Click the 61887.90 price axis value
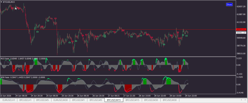This screenshot has height=103, width=248. tap(241, 14)
